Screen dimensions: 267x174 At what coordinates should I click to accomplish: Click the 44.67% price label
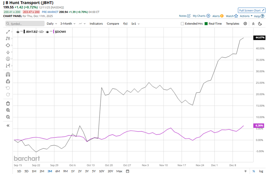tap(259, 37)
